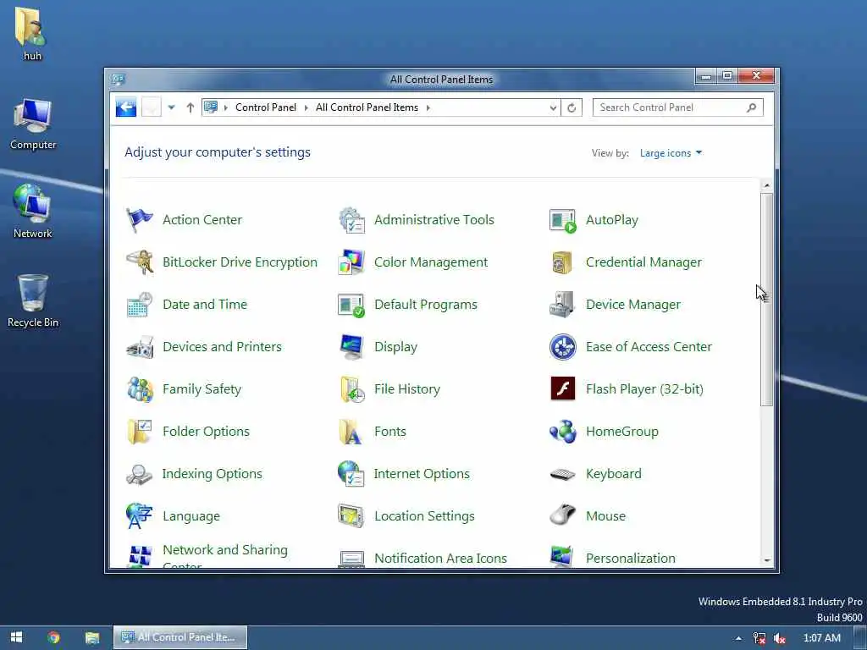Open the Administrative Tools link

(x=434, y=220)
